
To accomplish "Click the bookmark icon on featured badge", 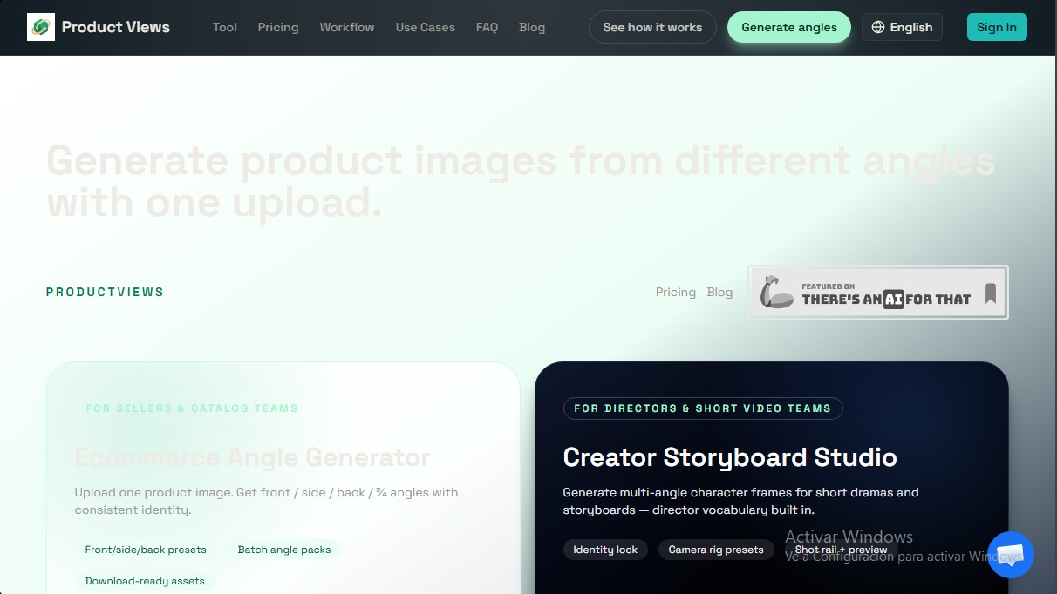I will coord(991,294).
